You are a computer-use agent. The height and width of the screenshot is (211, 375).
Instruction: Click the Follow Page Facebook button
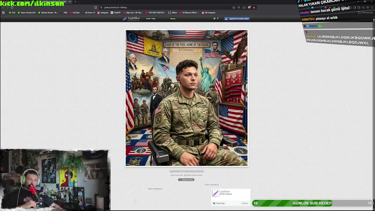pyautogui.click(x=219, y=203)
